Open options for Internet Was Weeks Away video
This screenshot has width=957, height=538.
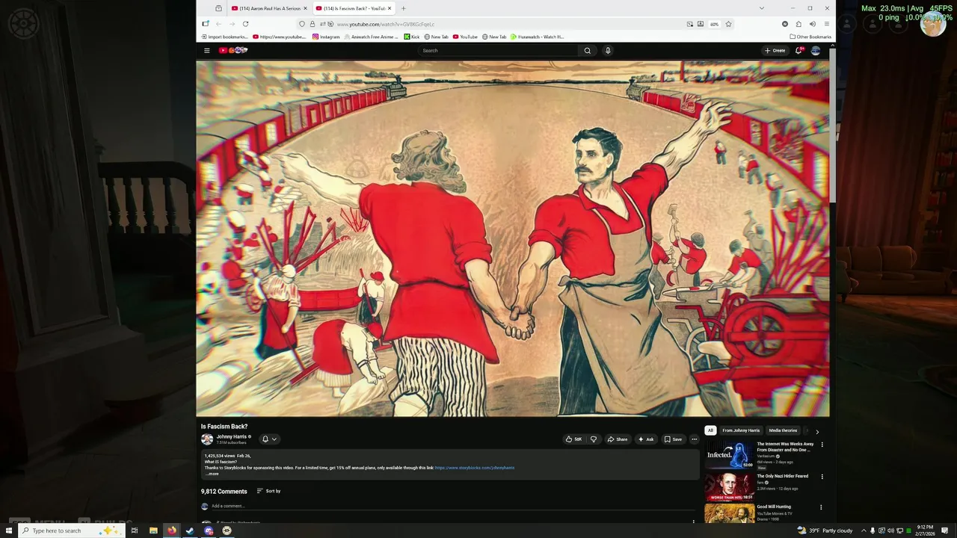click(822, 445)
